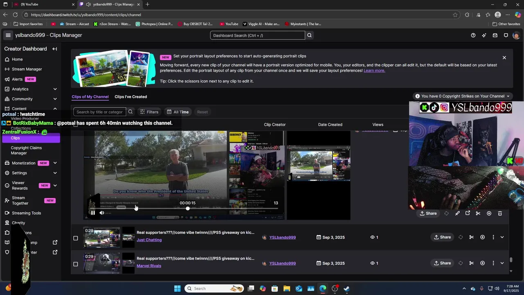Expand the Just Chatting clip row chevron

[502, 237]
